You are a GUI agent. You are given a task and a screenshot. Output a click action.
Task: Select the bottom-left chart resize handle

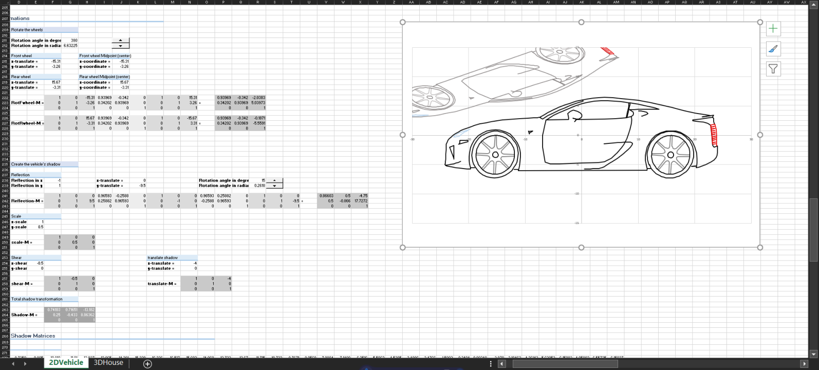[402, 247]
